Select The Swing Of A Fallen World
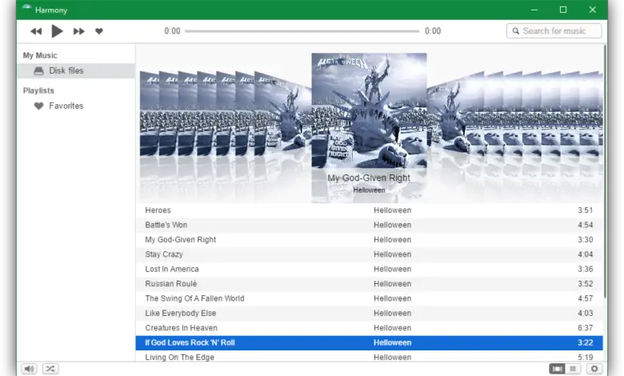This screenshot has height=376, width=624. click(369, 298)
